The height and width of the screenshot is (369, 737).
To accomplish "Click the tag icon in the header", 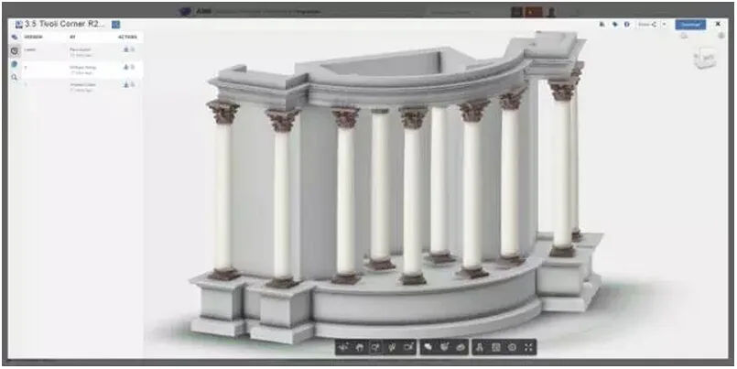I will pos(615,25).
